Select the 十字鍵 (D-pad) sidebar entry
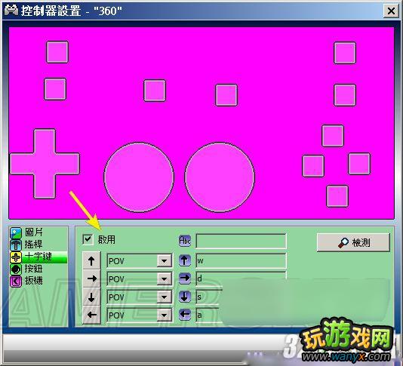The image size is (403, 366). (x=38, y=257)
